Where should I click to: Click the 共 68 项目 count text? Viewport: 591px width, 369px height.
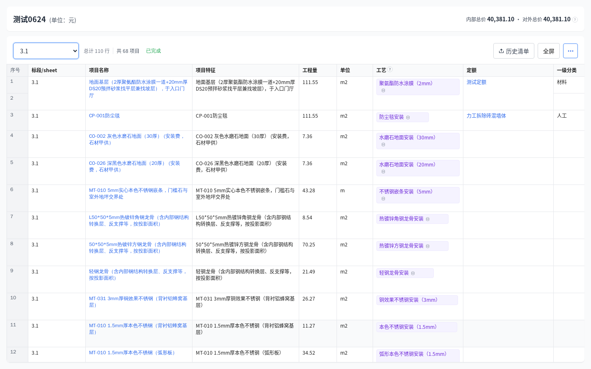[x=128, y=51]
